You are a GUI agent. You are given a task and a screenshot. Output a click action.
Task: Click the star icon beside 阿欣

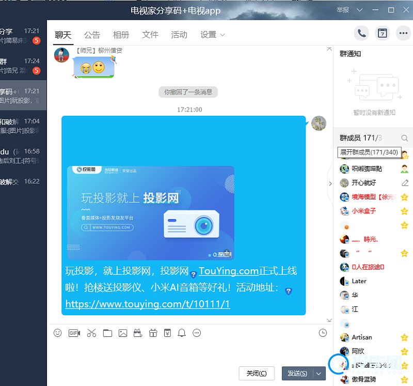[404, 351]
